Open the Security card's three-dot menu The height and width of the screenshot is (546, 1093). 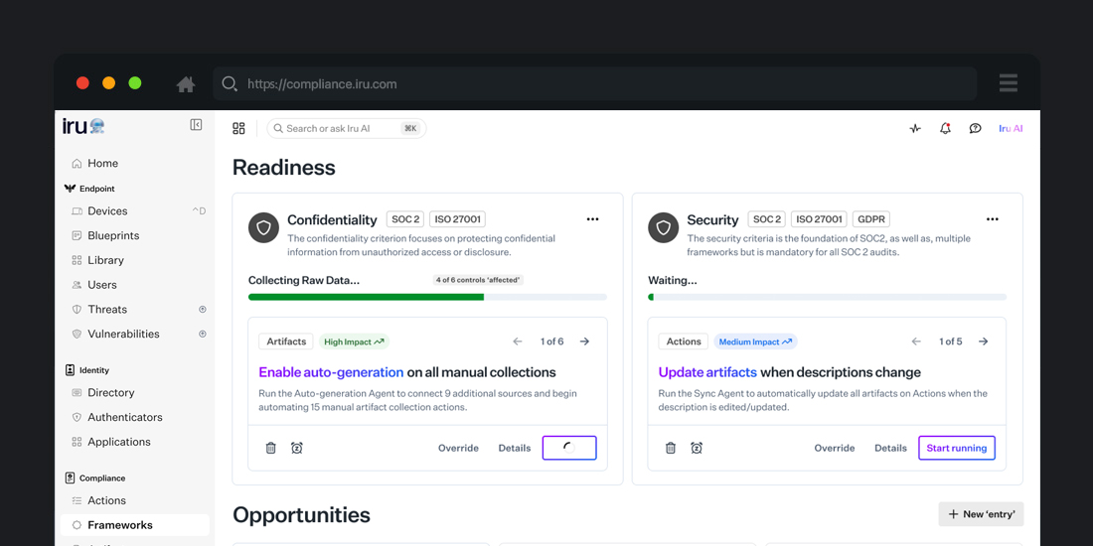[x=993, y=219]
